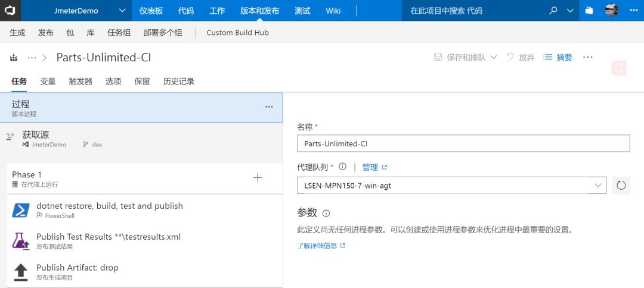Click the publish test results flask icon
Viewport: 644px width, 288px height.
click(20, 242)
